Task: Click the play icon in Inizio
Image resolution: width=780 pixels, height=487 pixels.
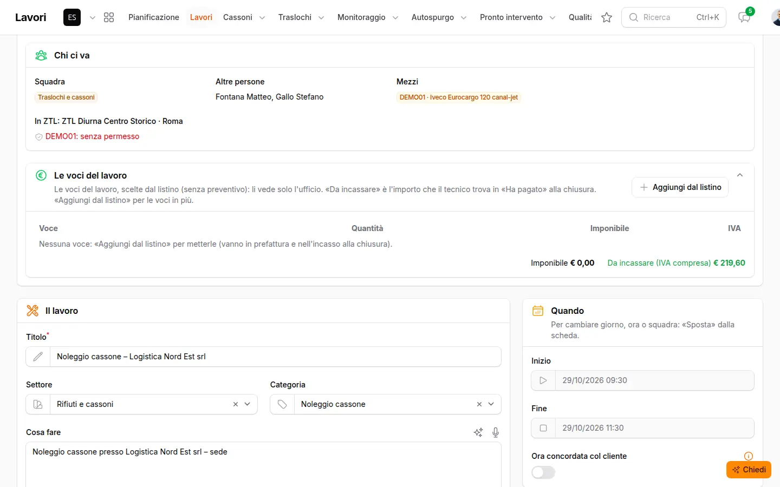Action: [543, 380]
